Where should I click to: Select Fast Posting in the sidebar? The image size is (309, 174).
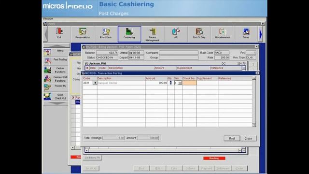56,61
